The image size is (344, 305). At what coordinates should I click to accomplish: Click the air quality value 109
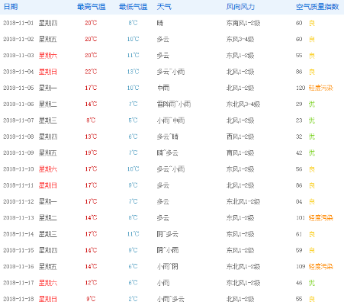click(x=301, y=267)
